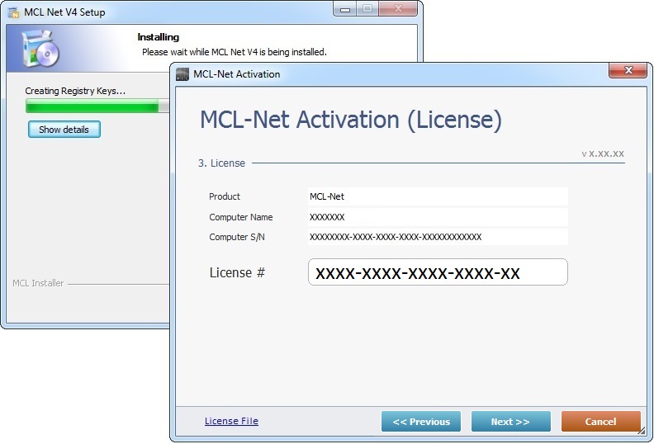Screen dimensions: 654x444
Task: Click the installer disc box icon
Action: [x=40, y=49]
